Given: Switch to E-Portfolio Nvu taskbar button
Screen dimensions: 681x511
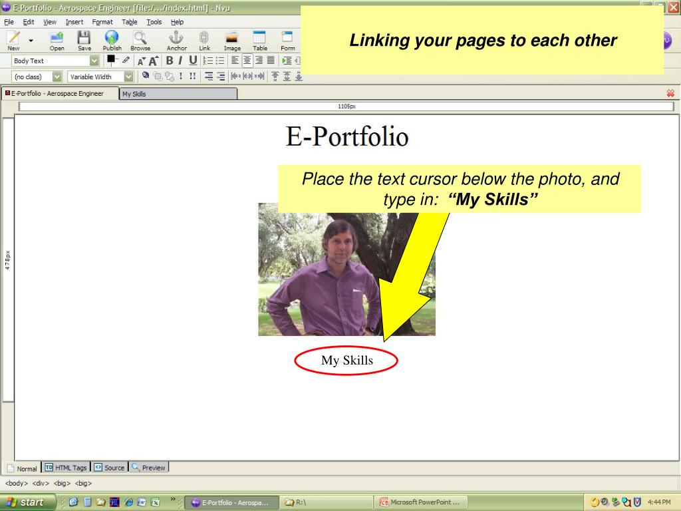Looking at the screenshot, I should (231, 502).
